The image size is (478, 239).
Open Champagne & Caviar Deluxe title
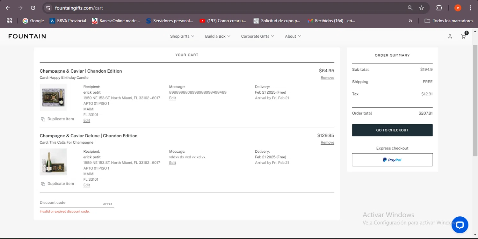tap(89, 136)
